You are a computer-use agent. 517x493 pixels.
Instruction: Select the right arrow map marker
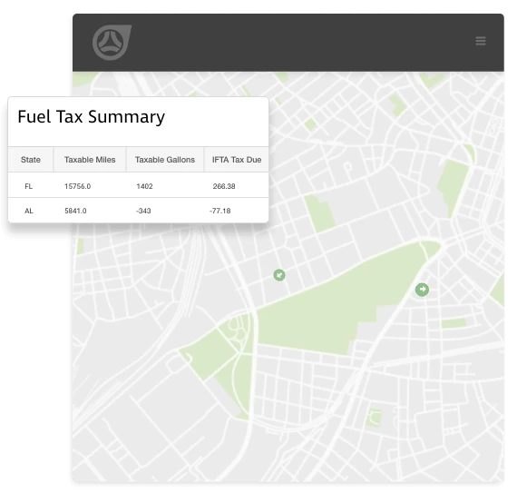point(422,290)
